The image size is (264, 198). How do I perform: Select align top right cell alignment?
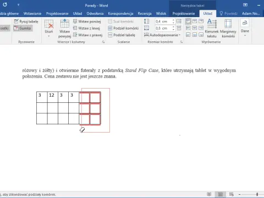click(201, 21)
